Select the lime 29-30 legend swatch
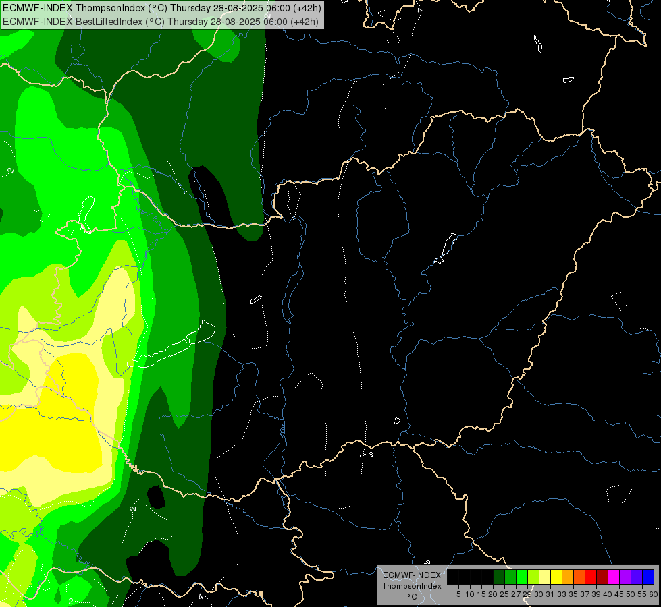This screenshot has height=607, width=661. (533, 577)
